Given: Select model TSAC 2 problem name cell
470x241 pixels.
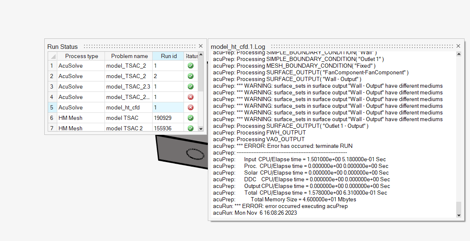Looking at the screenshot, I should (x=129, y=128).
